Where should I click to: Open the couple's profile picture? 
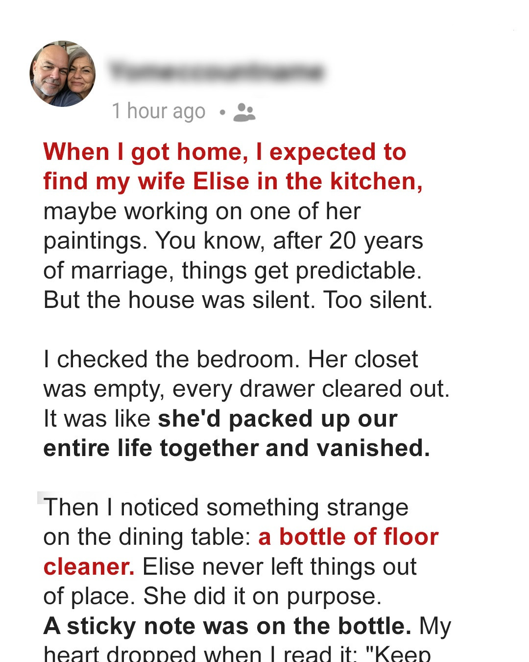[x=63, y=74]
